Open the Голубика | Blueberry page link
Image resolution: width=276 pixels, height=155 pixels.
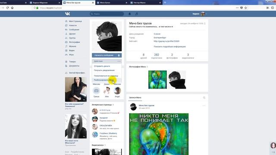[x=108, y=133]
